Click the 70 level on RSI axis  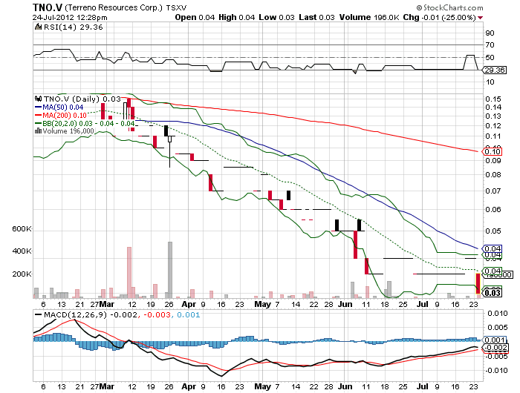[x=490, y=45]
